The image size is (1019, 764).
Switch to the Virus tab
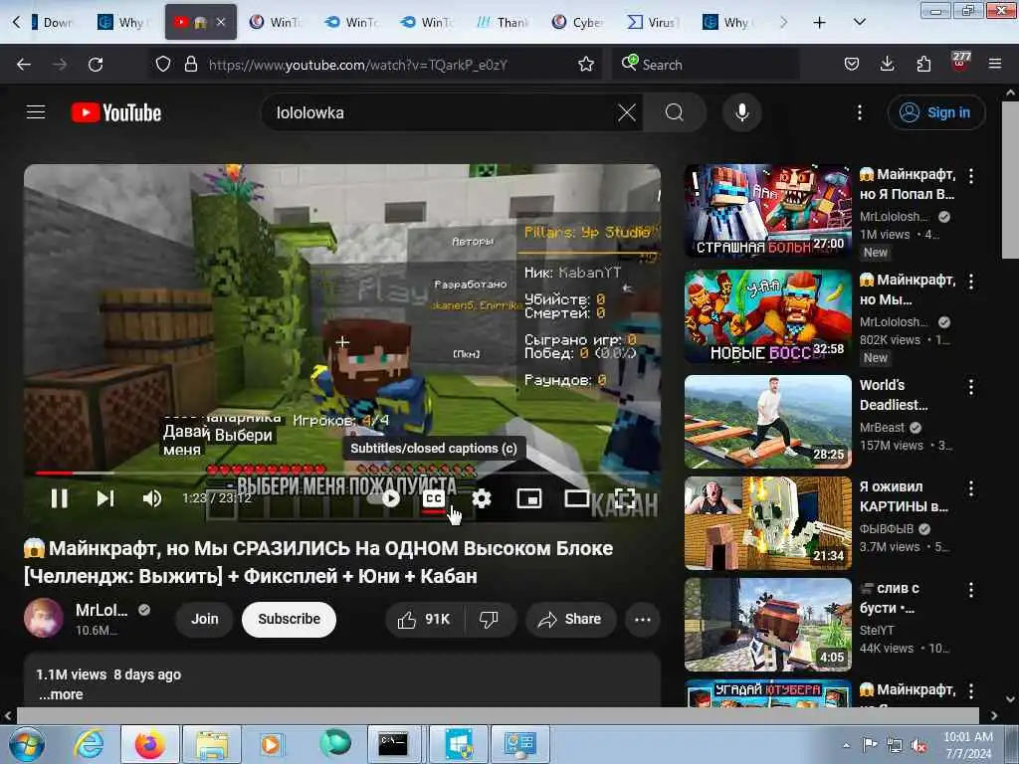[654, 23]
